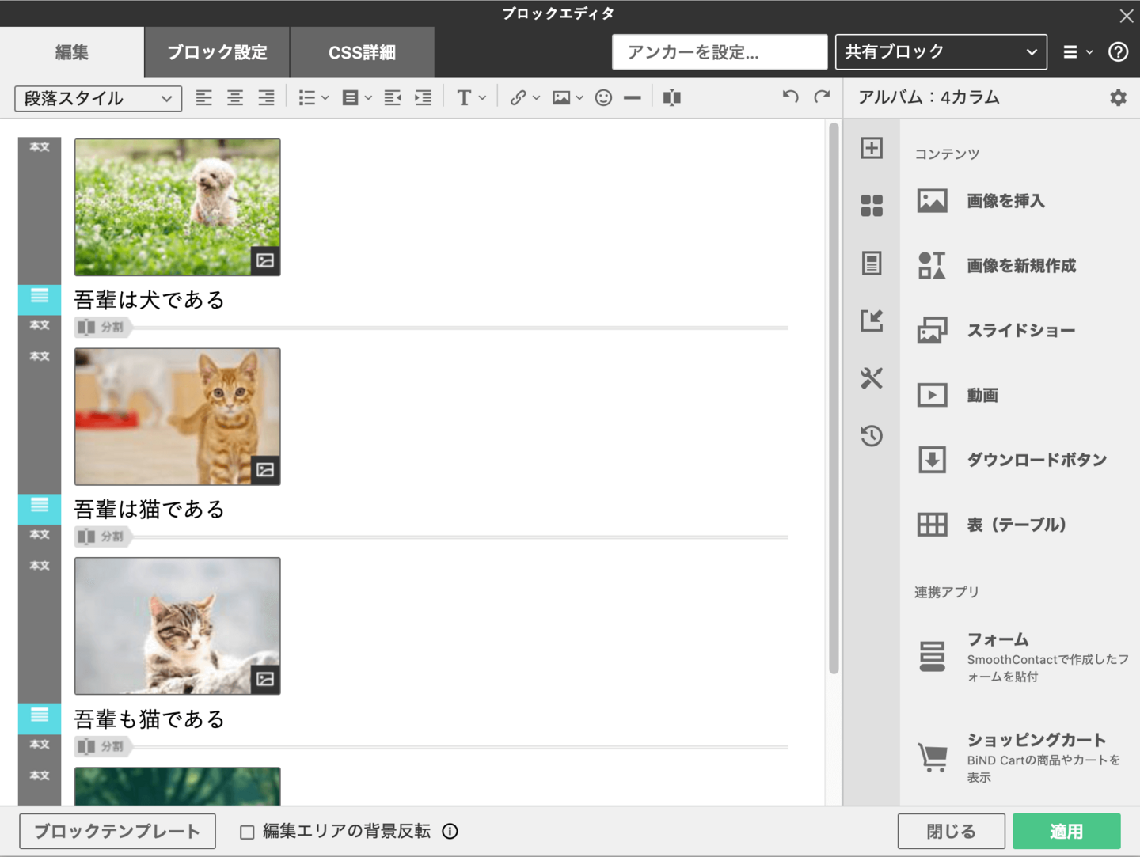Image resolution: width=1140 pixels, height=857 pixels.
Task: Open the text block style dropdown
Action: (357, 97)
